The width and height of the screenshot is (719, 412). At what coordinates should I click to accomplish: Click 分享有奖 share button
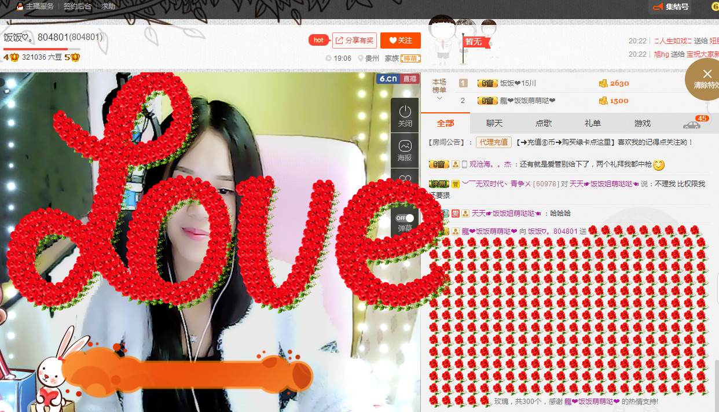pos(355,41)
